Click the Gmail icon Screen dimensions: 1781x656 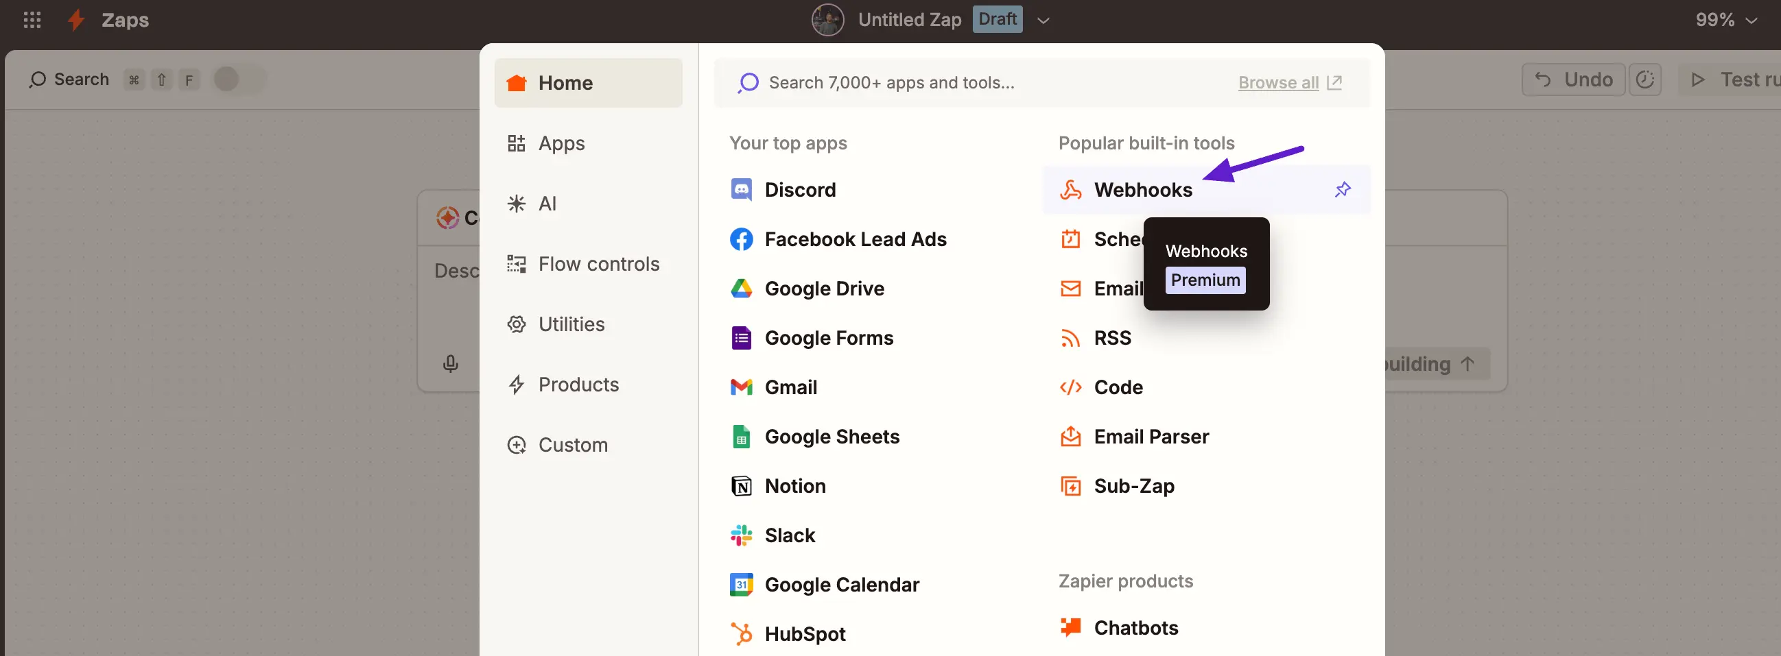(x=741, y=387)
